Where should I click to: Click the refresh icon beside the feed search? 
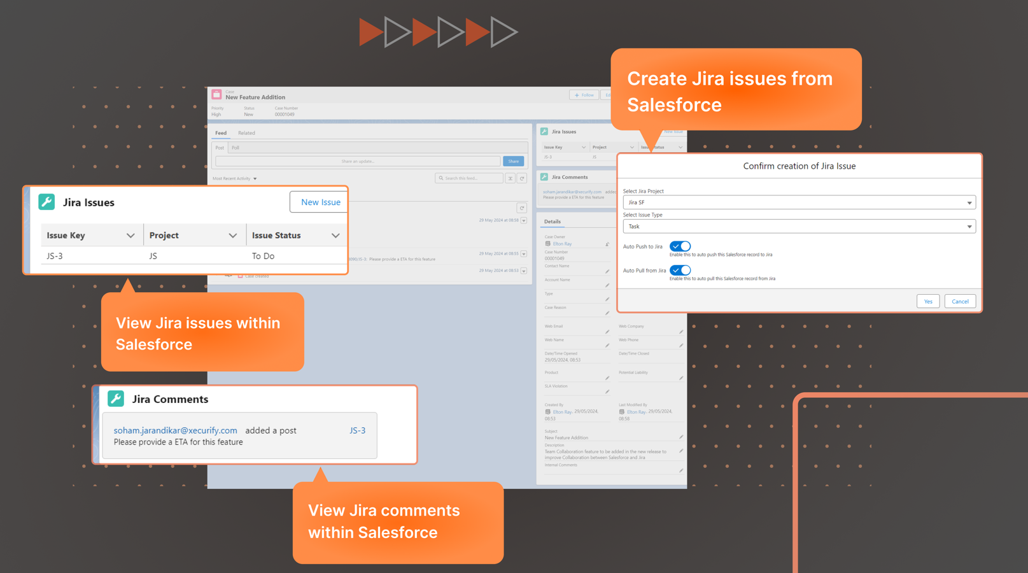click(x=522, y=178)
